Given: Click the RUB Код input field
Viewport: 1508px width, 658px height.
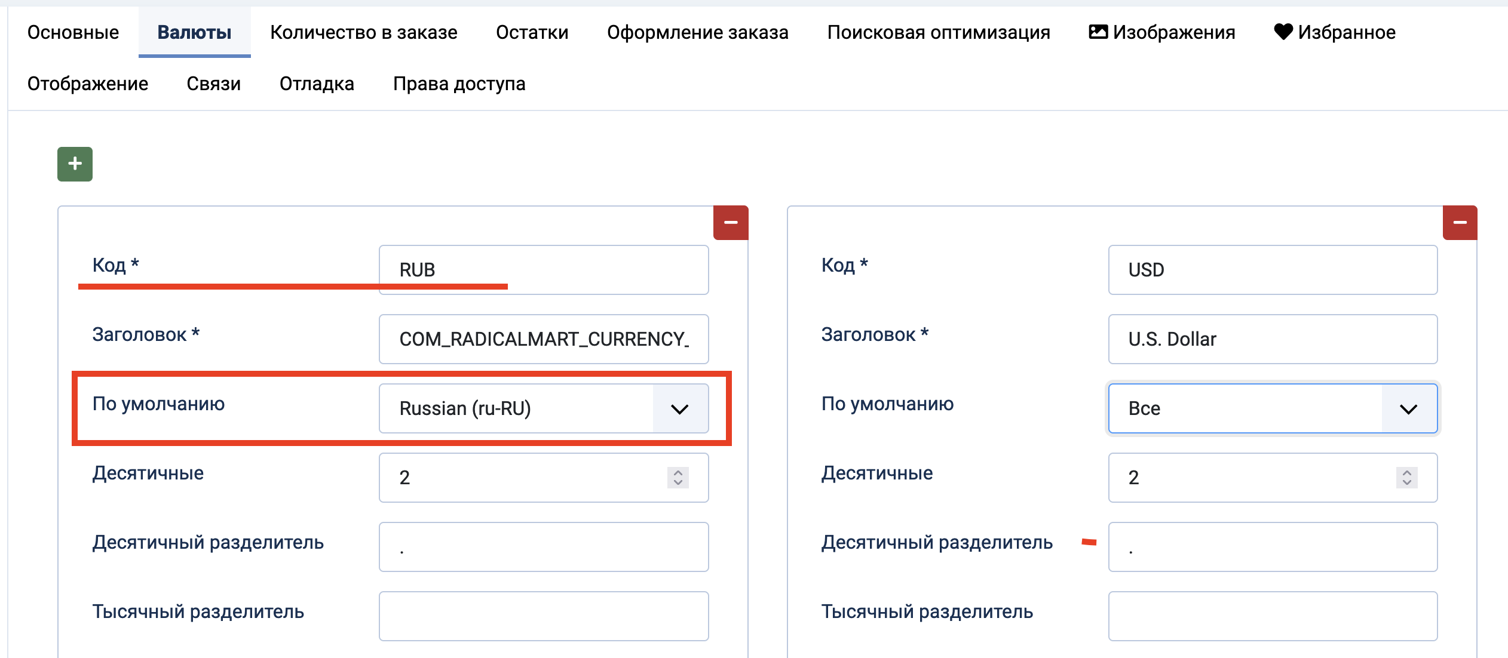Looking at the screenshot, I should click(543, 269).
